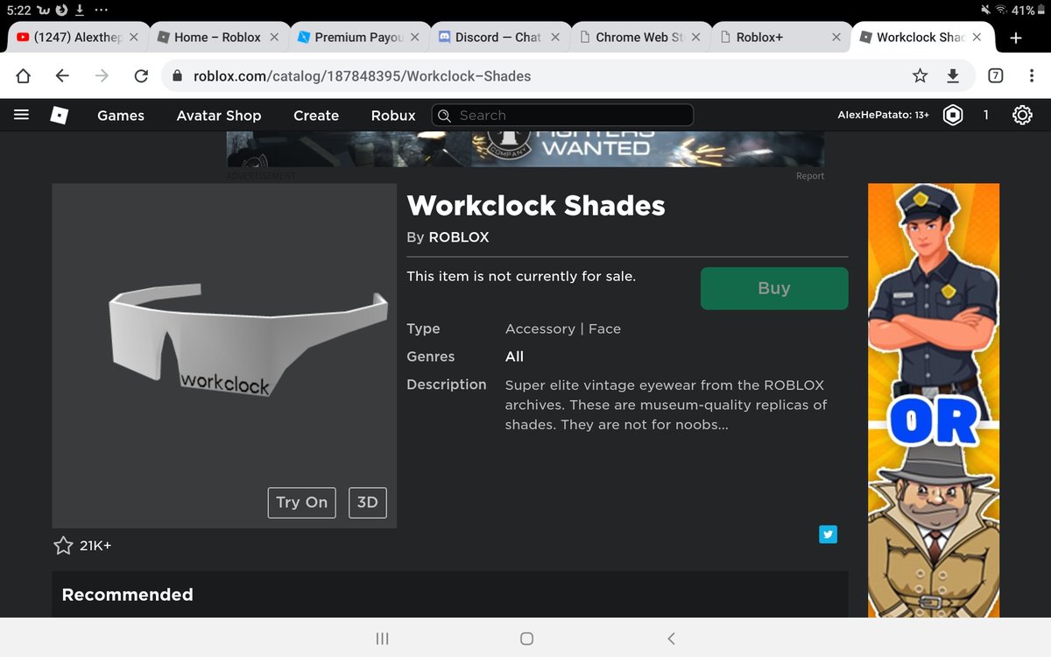Open the Robux balance icon

[x=953, y=115]
